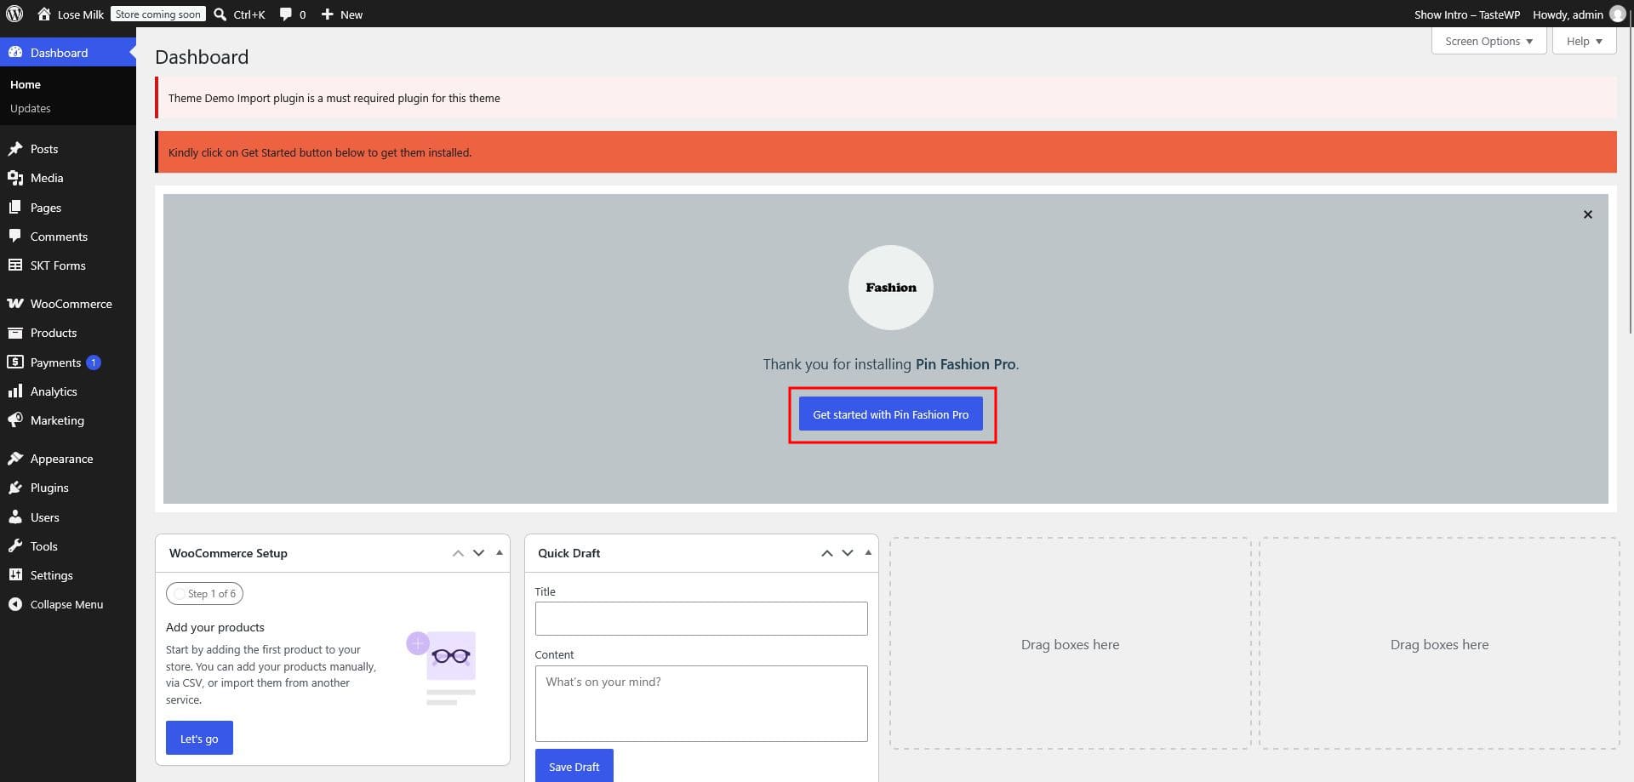Click the Posts pin icon in sidebar

tap(15, 149)
